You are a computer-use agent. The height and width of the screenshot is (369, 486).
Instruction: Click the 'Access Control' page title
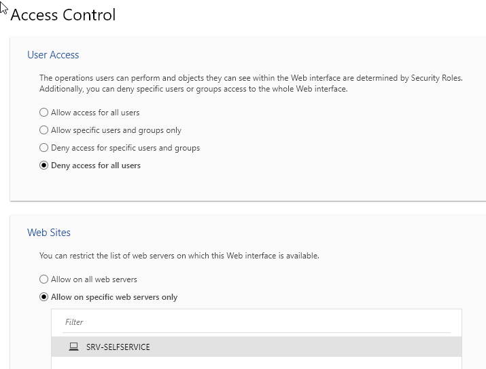tap(63, 14)
